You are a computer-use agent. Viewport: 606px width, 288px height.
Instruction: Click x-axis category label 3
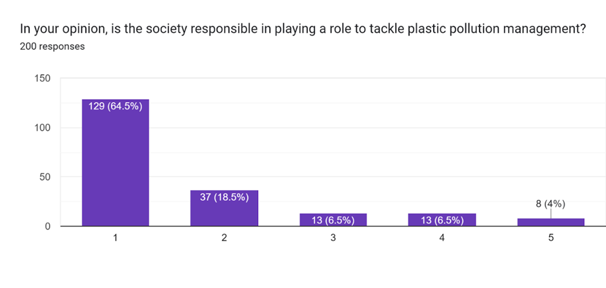pyautogui.click(x=333, y=238)
